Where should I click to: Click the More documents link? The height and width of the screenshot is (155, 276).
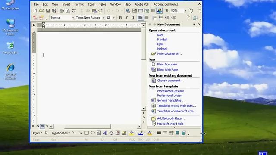(169, 53)
